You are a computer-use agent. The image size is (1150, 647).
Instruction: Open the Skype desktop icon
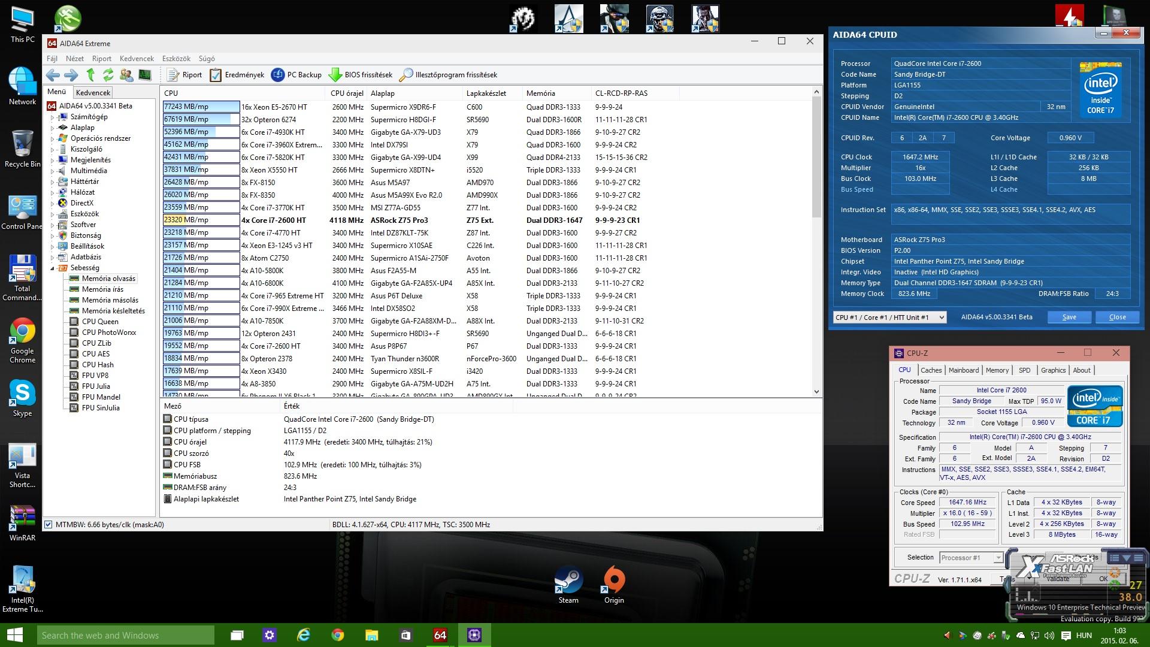22,398
